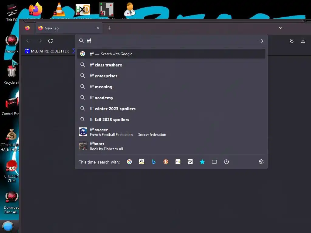Search this time with DuckDuckGo
The image size is (311, 233).
166,162
